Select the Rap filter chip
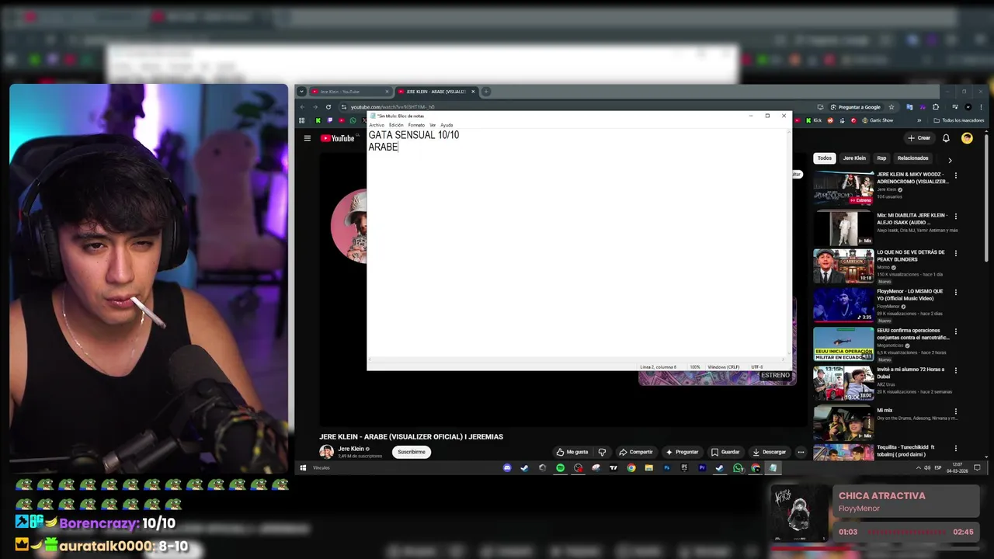The width and height of the screenshot is (994, 559). pos(881,158)
